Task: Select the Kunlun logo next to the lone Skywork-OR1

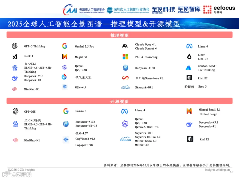Action: point(125,87)
